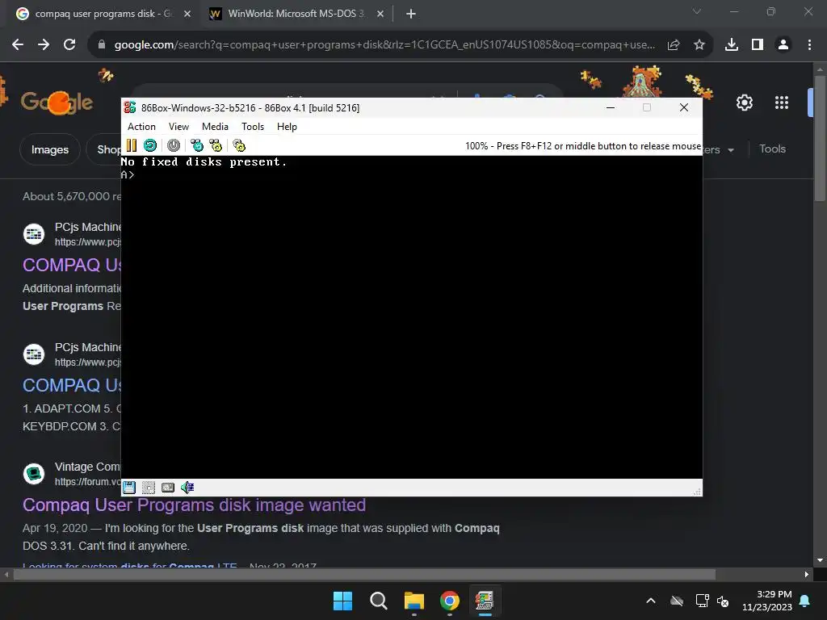
Task: Click the Chrome address bar
Action: pos(384,45)
